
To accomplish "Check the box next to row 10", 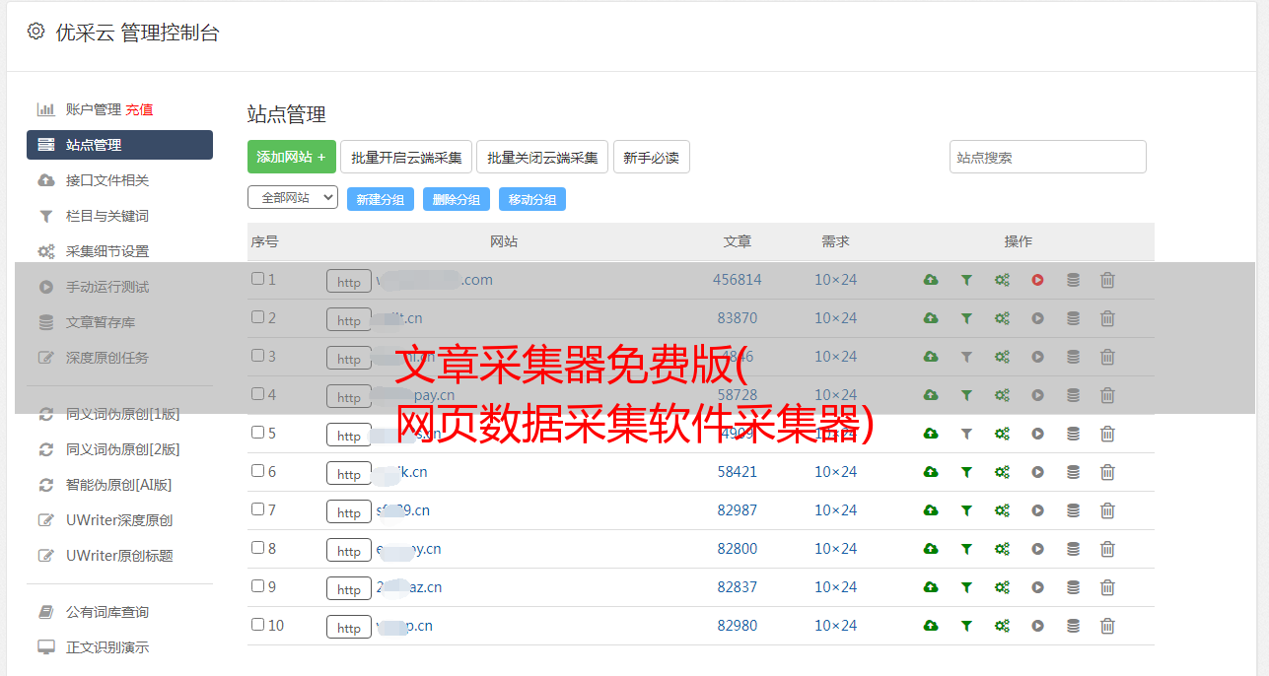I will (x=257, y=625).
